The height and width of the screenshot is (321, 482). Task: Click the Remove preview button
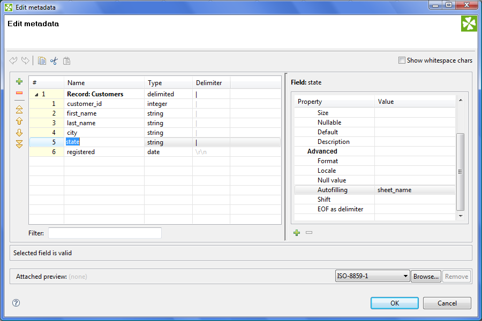(456, 277)
